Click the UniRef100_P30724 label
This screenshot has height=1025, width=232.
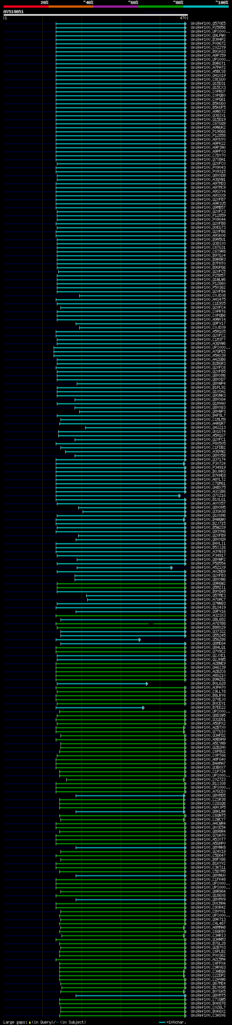[x=208, y=464]
